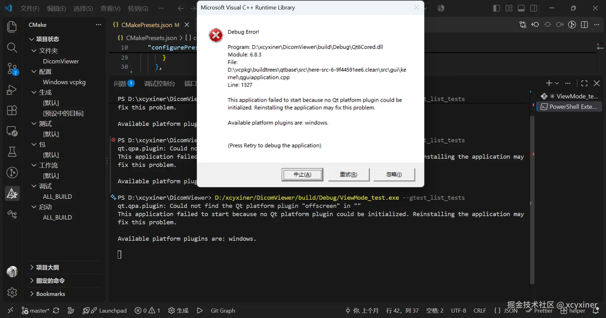Synchronize changes from the status bar

[x=56, y=311]
